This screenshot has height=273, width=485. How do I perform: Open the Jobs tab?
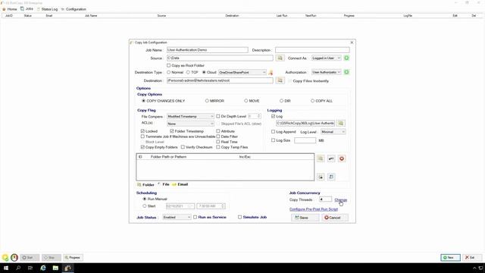point(27,9)
